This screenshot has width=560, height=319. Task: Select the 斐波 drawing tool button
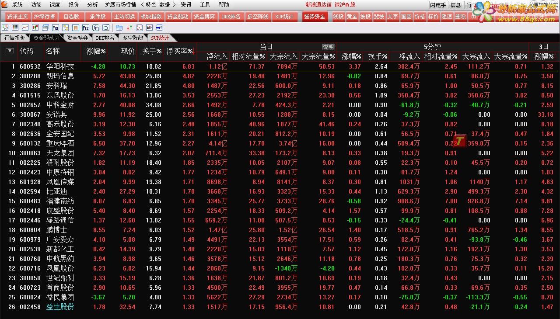(x=379, y=17)
